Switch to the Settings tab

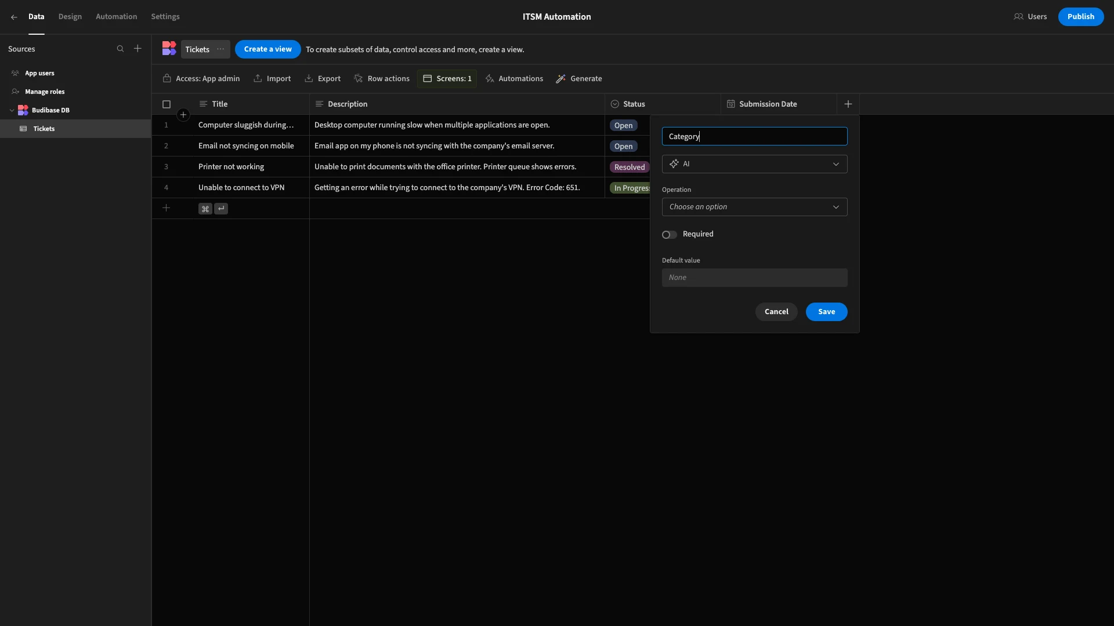click(165, 17)
